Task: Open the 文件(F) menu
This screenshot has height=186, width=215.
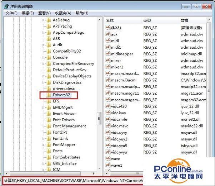Action: point(11,13)
